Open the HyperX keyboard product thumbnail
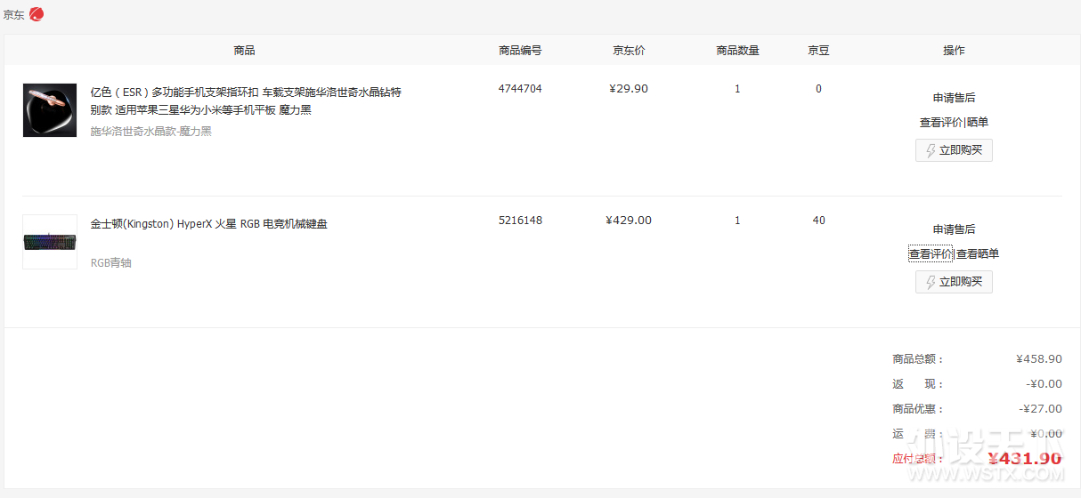 (50, 242)
